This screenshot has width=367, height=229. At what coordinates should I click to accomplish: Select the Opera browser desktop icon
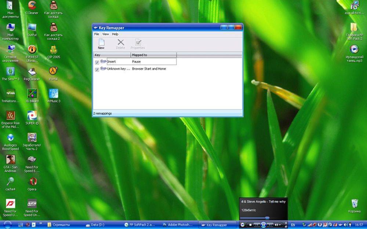point(32,182)
